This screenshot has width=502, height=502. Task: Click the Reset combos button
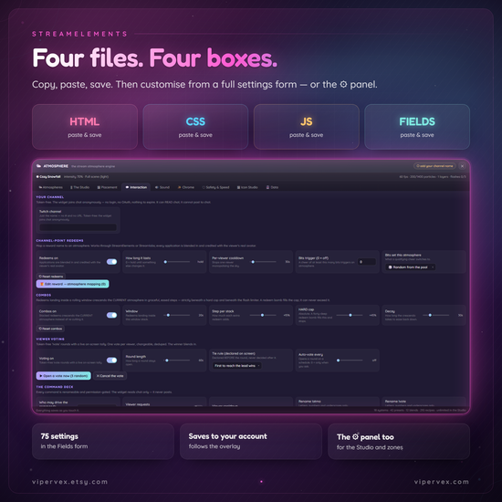point(50,329)
